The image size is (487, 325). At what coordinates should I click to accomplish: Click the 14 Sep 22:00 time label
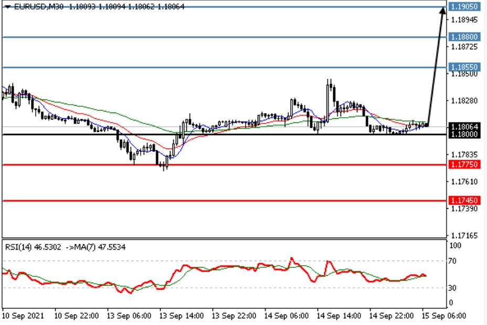coord(391,316)
